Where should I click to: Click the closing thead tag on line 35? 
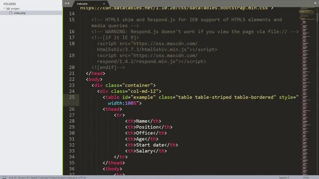114,163
